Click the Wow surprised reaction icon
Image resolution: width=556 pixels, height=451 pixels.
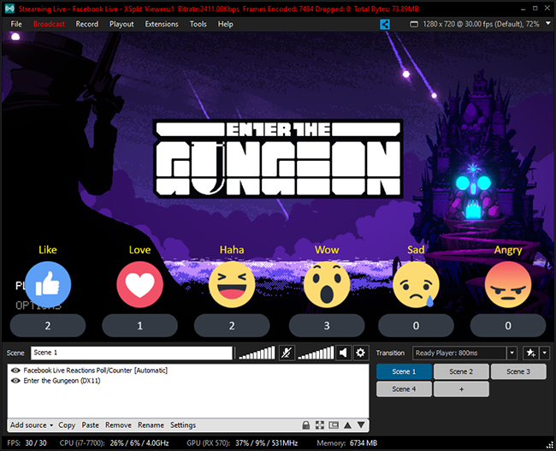pyautogui.click(x=327, y=285)
